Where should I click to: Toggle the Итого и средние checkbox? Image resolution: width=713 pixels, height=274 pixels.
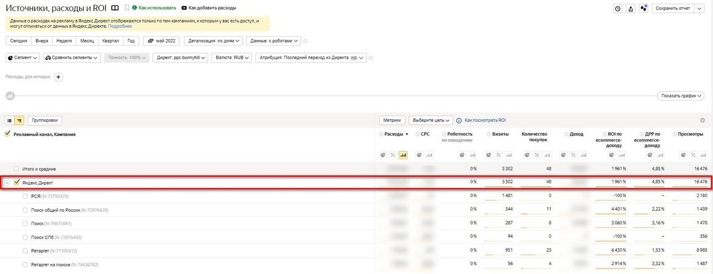pos(16,169)
